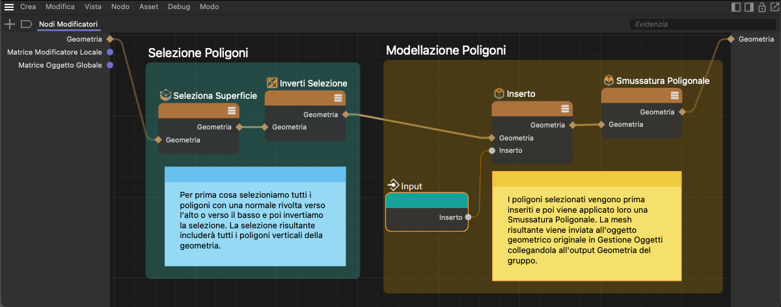Expand Smussatura Poligonale node menu bars

click(675, 96)
